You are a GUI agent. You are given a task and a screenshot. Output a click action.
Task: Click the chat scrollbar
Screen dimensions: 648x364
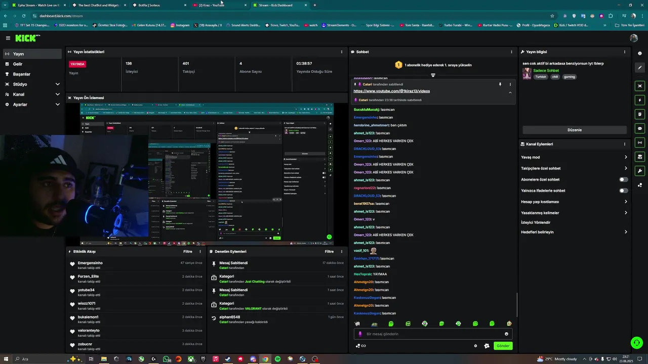tap(517, 305)
